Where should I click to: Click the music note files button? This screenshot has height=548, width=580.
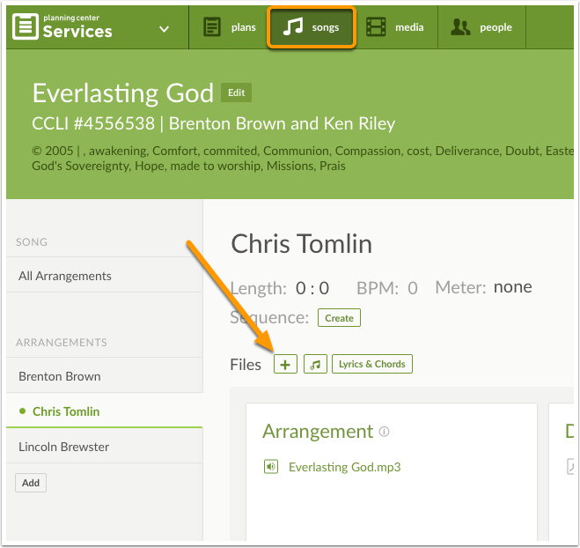tap(315, 365)
